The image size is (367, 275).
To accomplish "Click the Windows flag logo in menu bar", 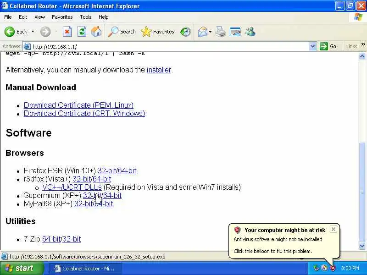I will 358,17.
